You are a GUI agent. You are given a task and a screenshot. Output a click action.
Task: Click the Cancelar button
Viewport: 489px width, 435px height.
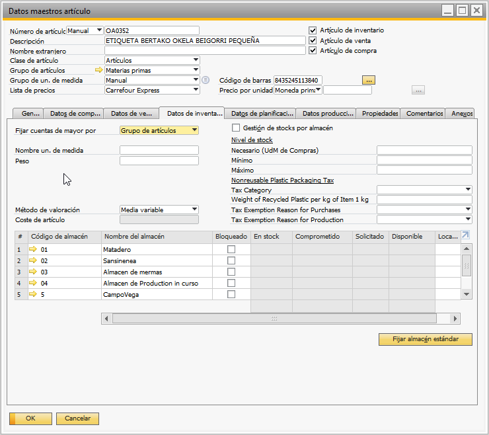coord(77,418)
